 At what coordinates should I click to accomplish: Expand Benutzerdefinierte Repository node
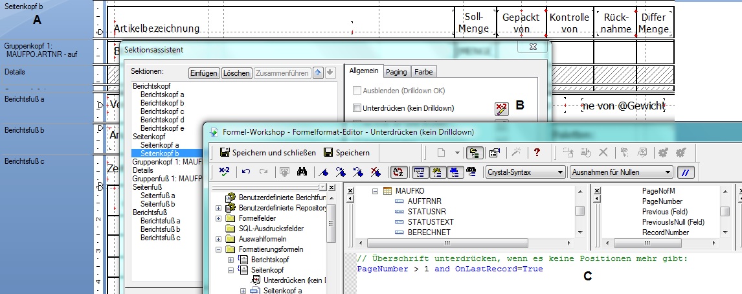[218, 208]
